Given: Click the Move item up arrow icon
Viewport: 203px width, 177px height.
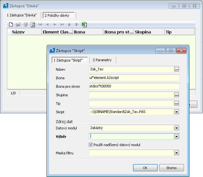Looking at the screenshot, I should (69, 25).
